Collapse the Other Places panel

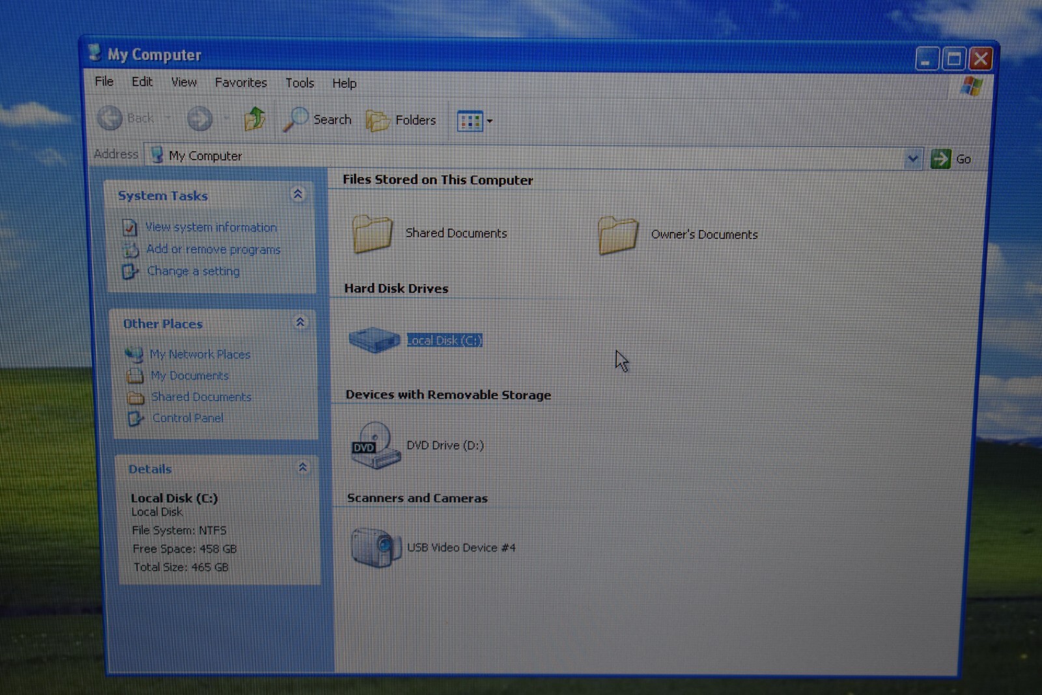pos(300,322)
